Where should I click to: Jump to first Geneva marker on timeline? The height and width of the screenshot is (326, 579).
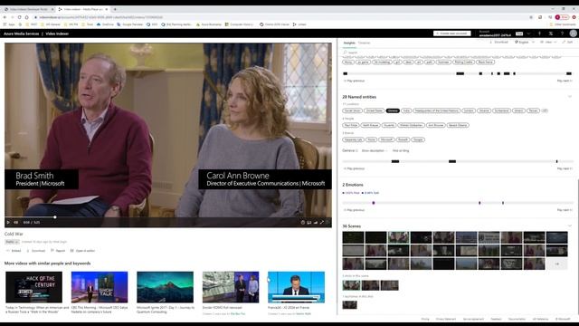coord(395,161)
